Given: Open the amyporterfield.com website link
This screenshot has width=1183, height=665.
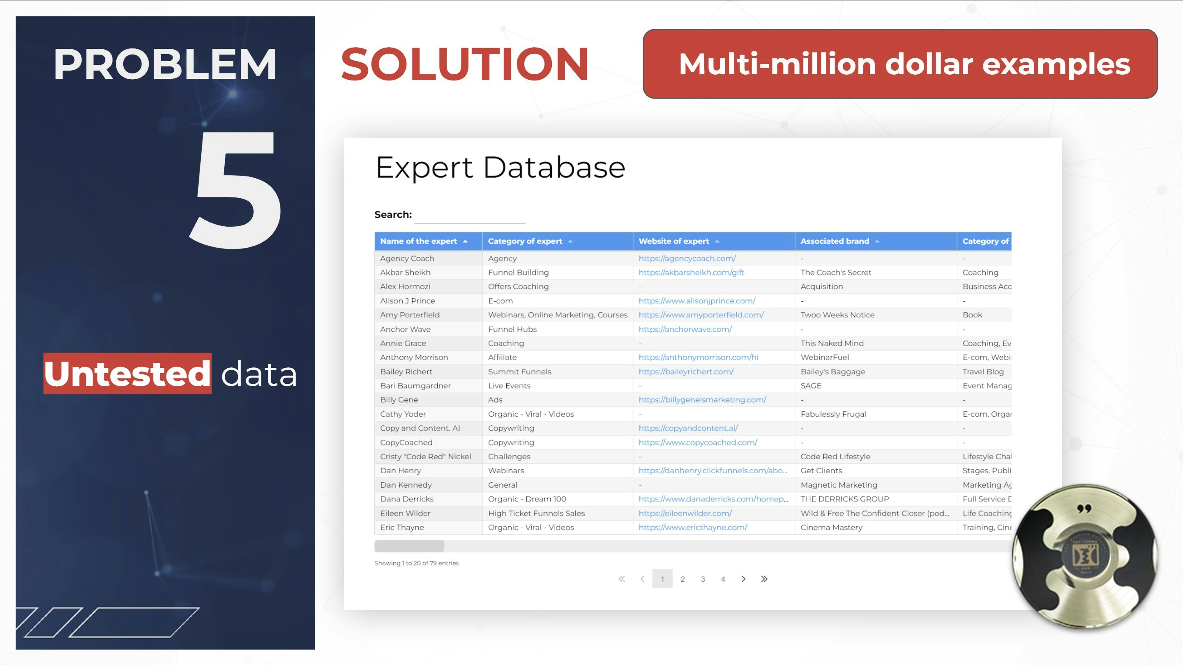Looking at the screenshot, I should 701,314.
